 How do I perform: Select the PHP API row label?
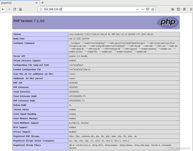(18, 83)
